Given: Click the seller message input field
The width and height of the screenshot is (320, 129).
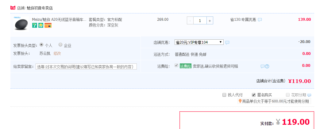Looking at the screenshot, I should point(86,66).
